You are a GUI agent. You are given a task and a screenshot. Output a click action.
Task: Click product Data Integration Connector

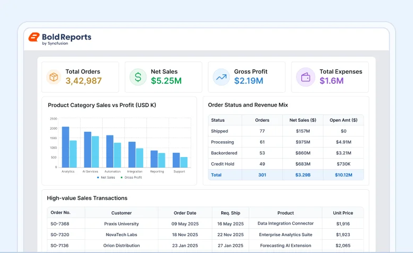[286, 223]
